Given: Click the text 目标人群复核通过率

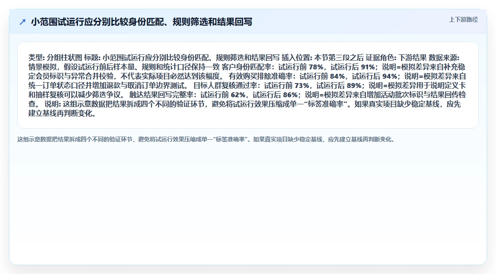Looking at the screenshot, I should pos(225,85).
